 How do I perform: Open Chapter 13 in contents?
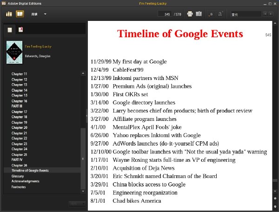point(19,85)
